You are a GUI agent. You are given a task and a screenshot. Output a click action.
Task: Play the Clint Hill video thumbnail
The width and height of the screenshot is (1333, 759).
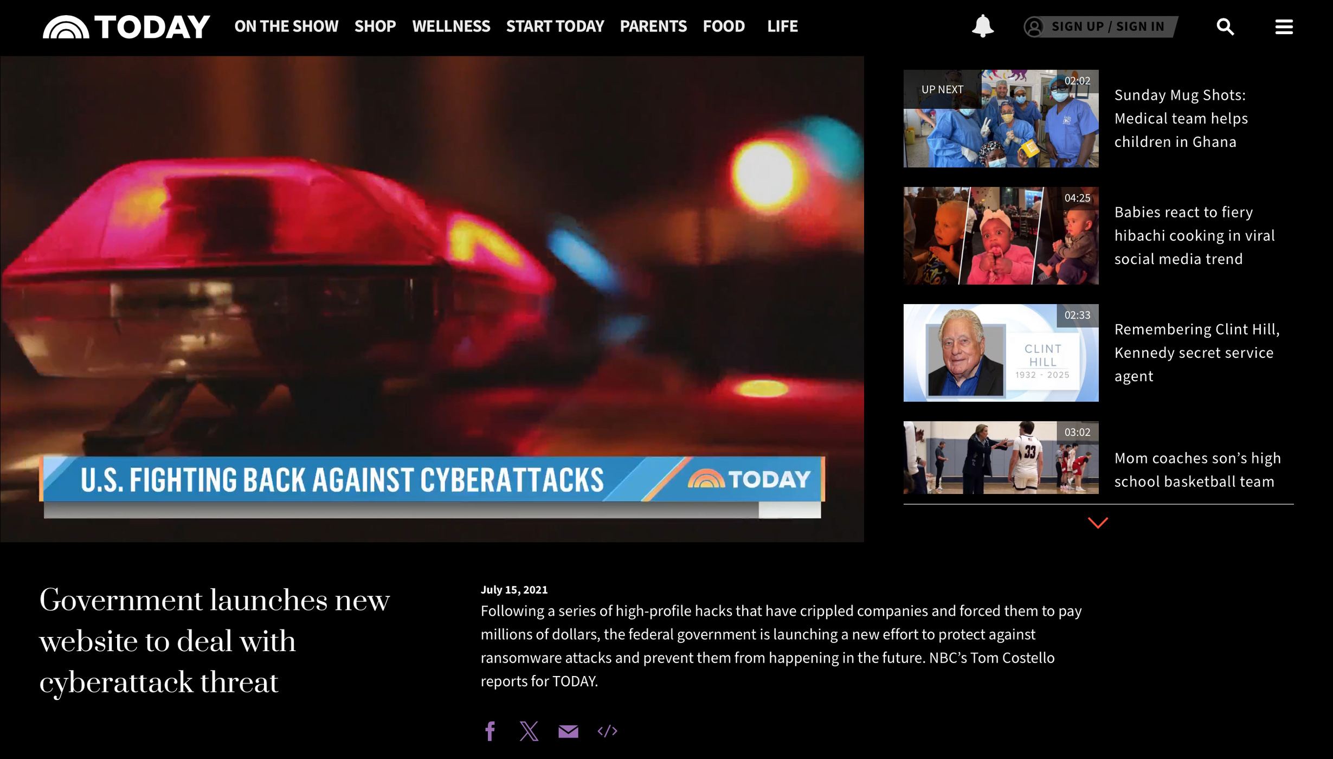[x=1001, y=353]
